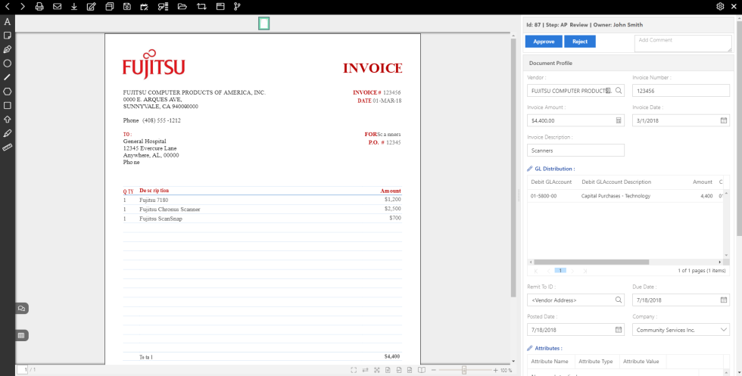Open the Posted Date calendar picker
742x376 pixels.
click(x=619, y=330)
